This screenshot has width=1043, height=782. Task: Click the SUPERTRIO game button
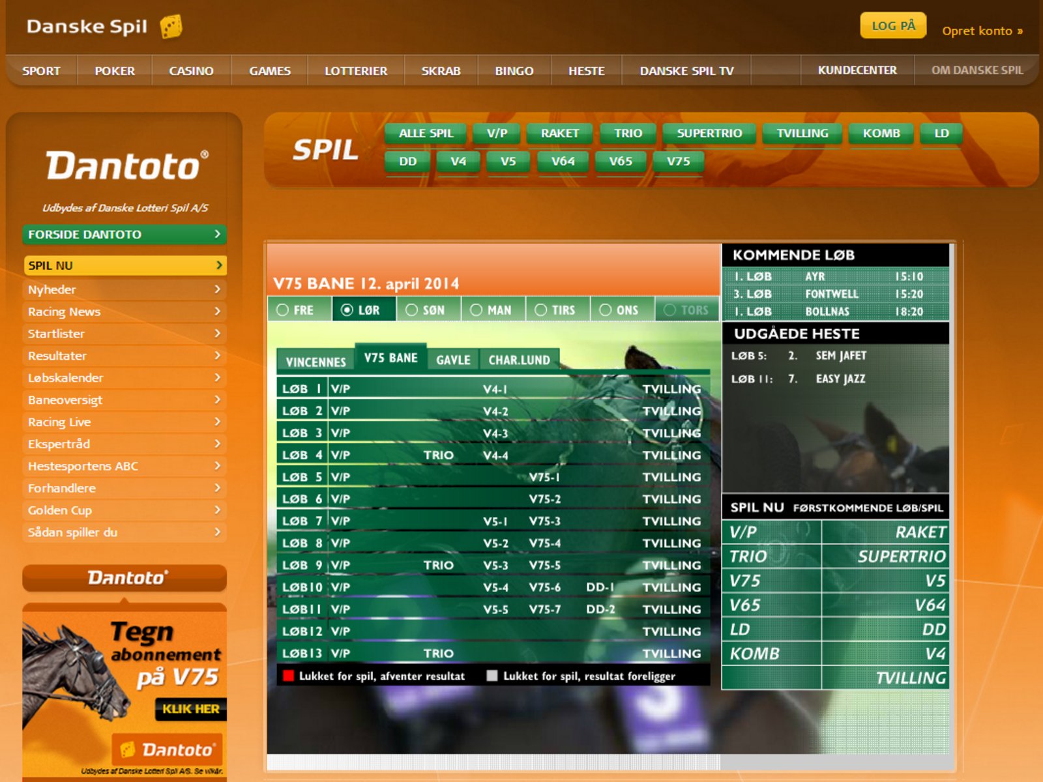(709, 133)
